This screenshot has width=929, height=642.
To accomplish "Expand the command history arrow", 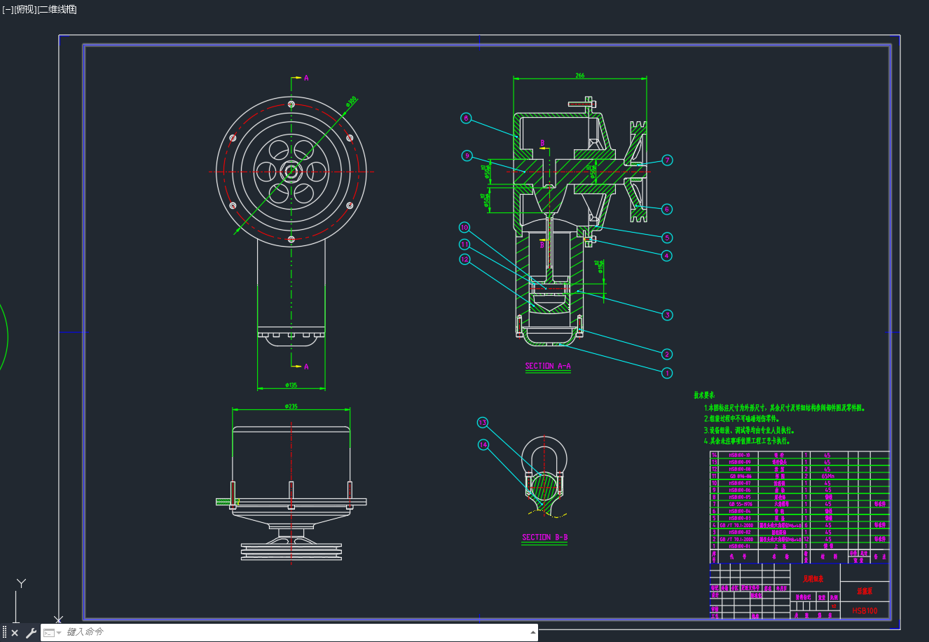I will click(533, 632).
